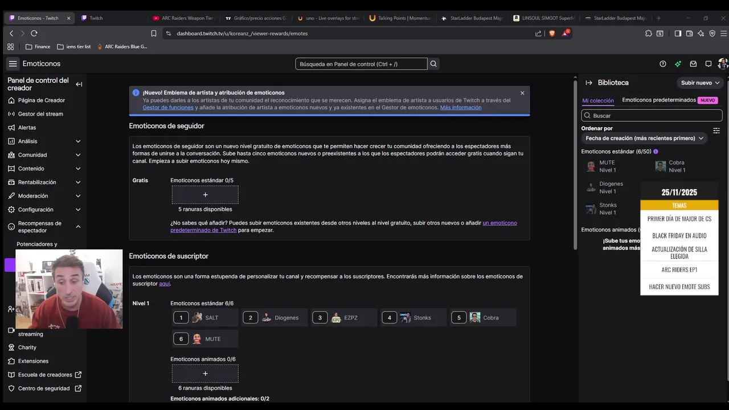Select the SALT emote in slot 1
This screenshot has width=729, height=410.
pyautogui.click(x=206, y=318)
